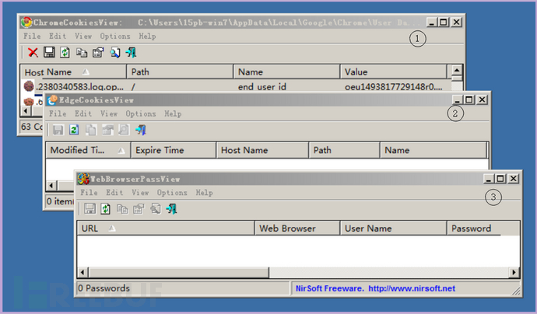The height and width of the screenshot is (314, 537).
Task: Open the Options menu in EdgeCookiesView
Action: tap(141, 114)
